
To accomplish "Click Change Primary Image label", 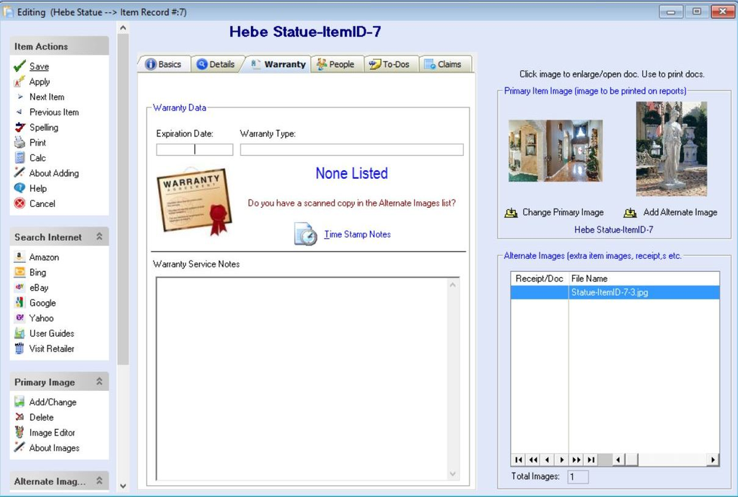I will pyautogui.click(x=563, y=212).
